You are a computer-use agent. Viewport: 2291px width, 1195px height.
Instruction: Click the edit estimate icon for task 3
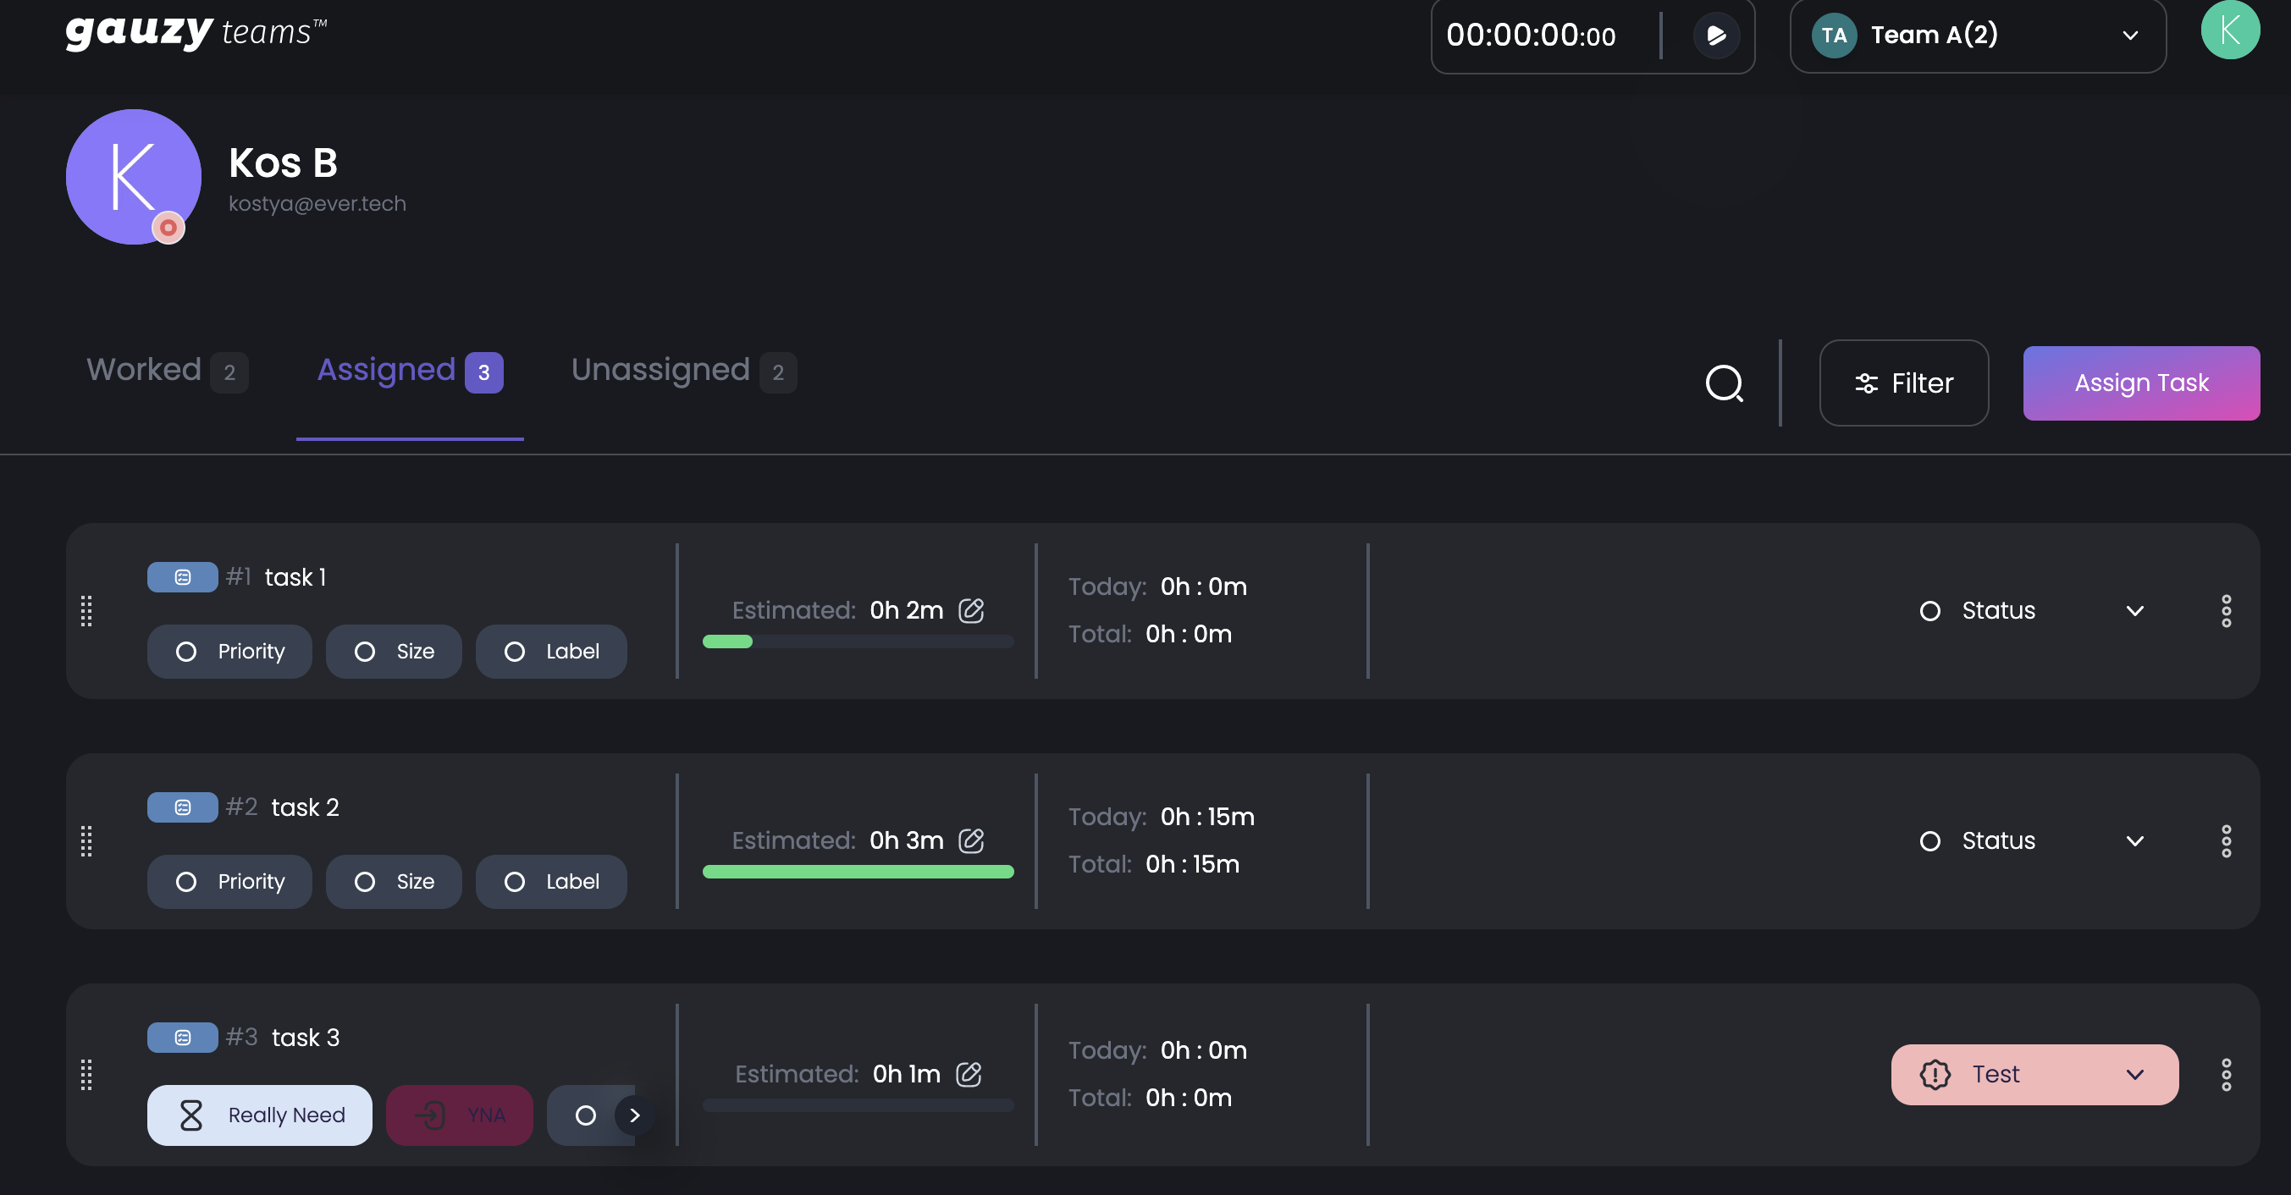(x=969, y=1074)
